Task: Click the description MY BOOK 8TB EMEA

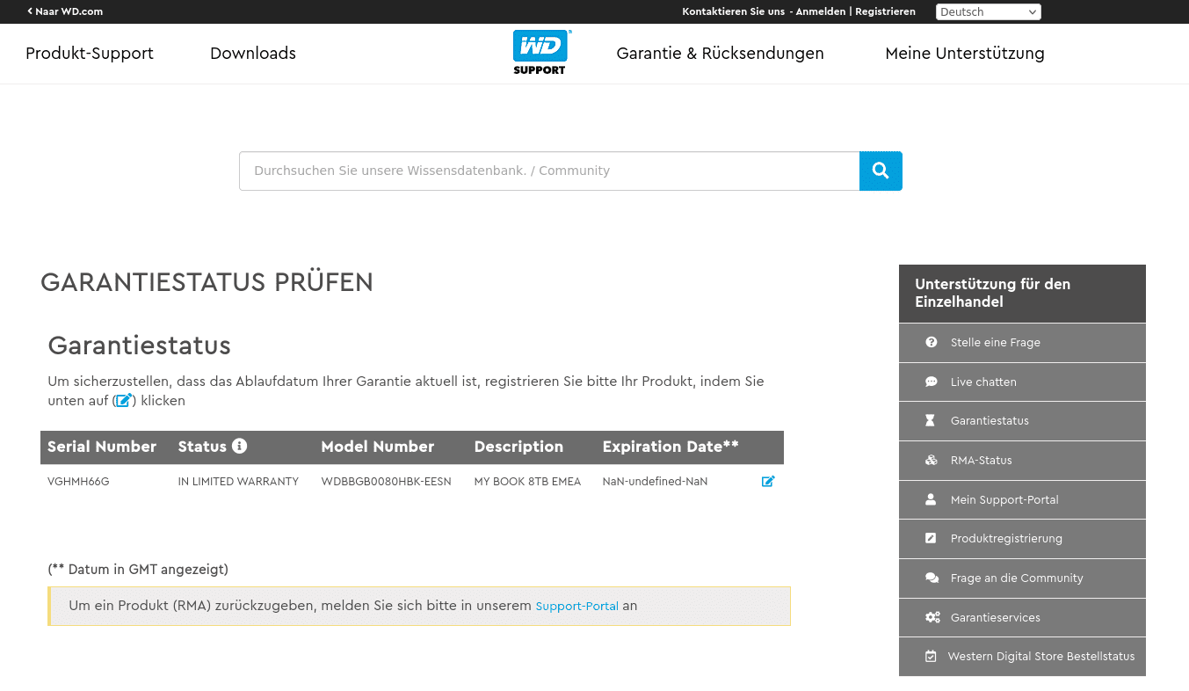Action: 527,481
